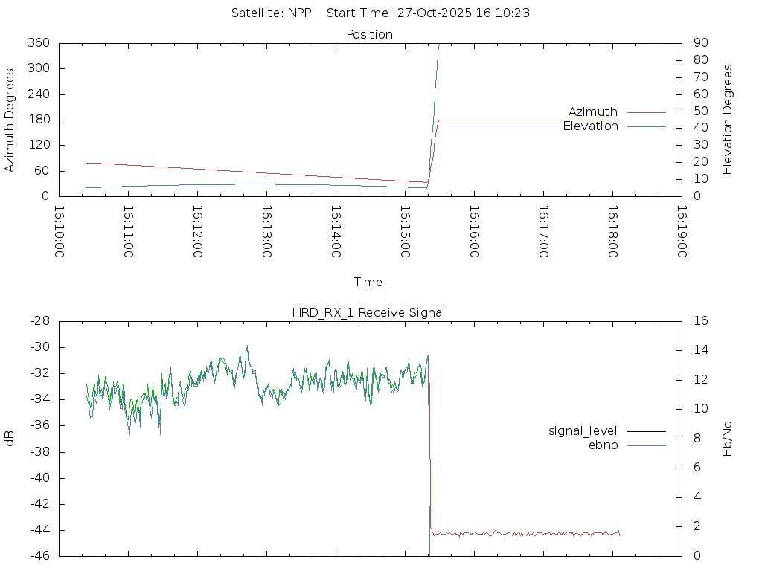Screen dimensions: 762x571
Task: Select the HRD_RX_1 Receive Signal title
Action: click(368, 313)
